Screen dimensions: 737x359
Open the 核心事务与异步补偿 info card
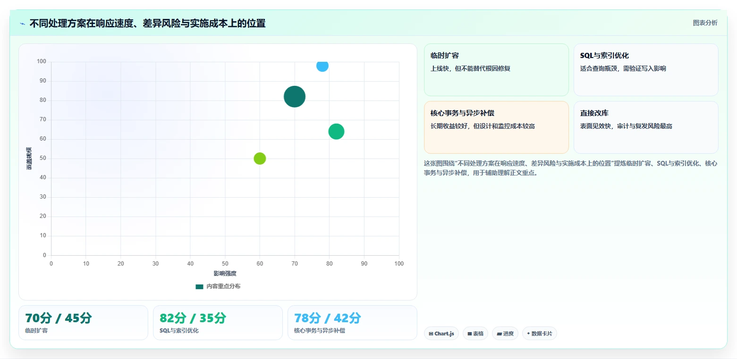click(496, 127)
